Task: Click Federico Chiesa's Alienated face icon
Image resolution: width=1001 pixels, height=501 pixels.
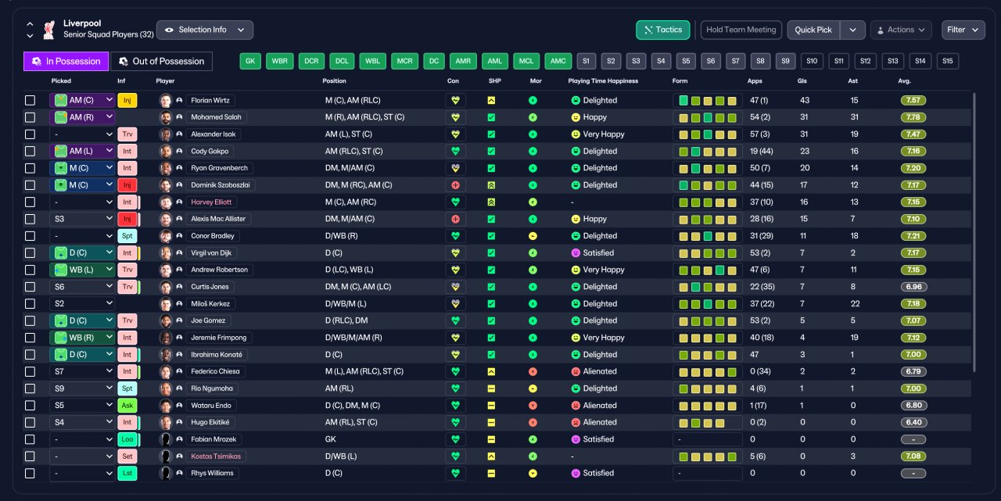Action: 576,372
